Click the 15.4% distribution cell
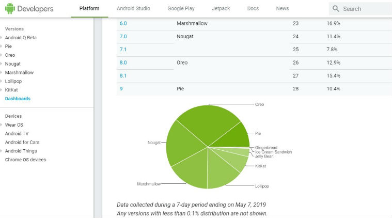392x218 pixels. click(x=333, y=75)
